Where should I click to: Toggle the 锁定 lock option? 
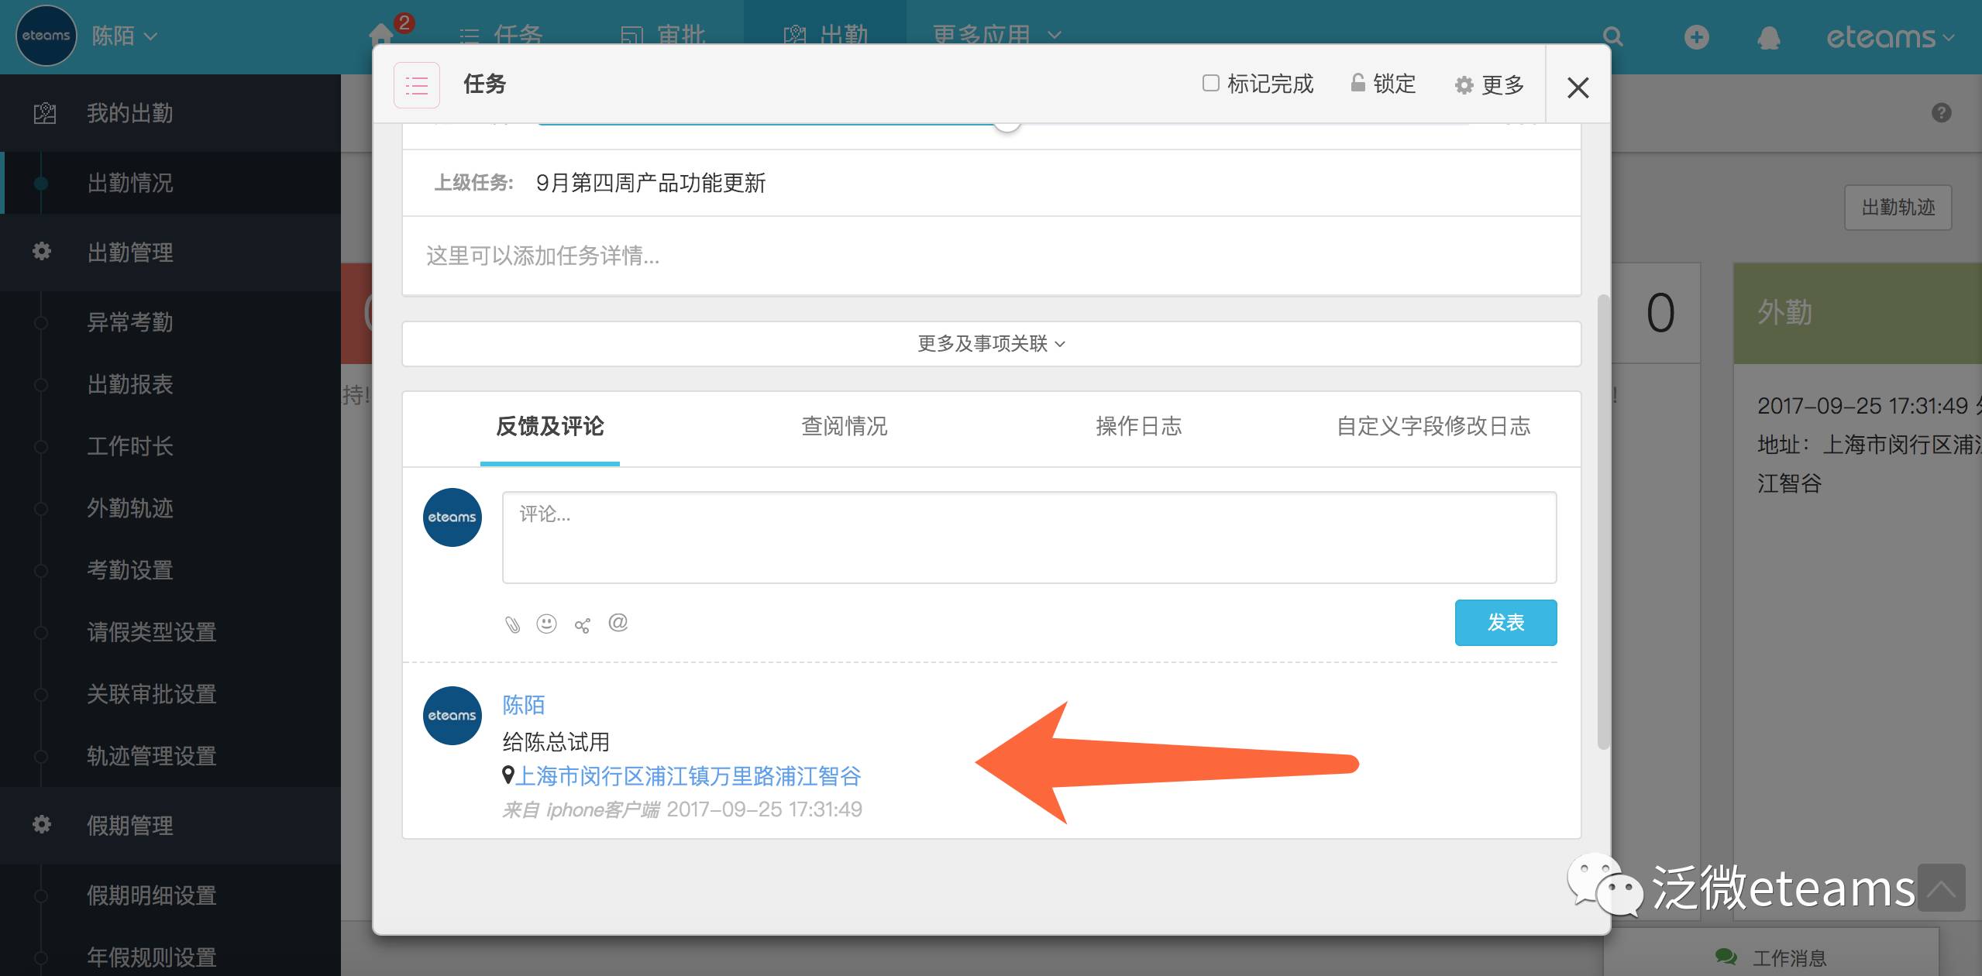coord(1383,84)
